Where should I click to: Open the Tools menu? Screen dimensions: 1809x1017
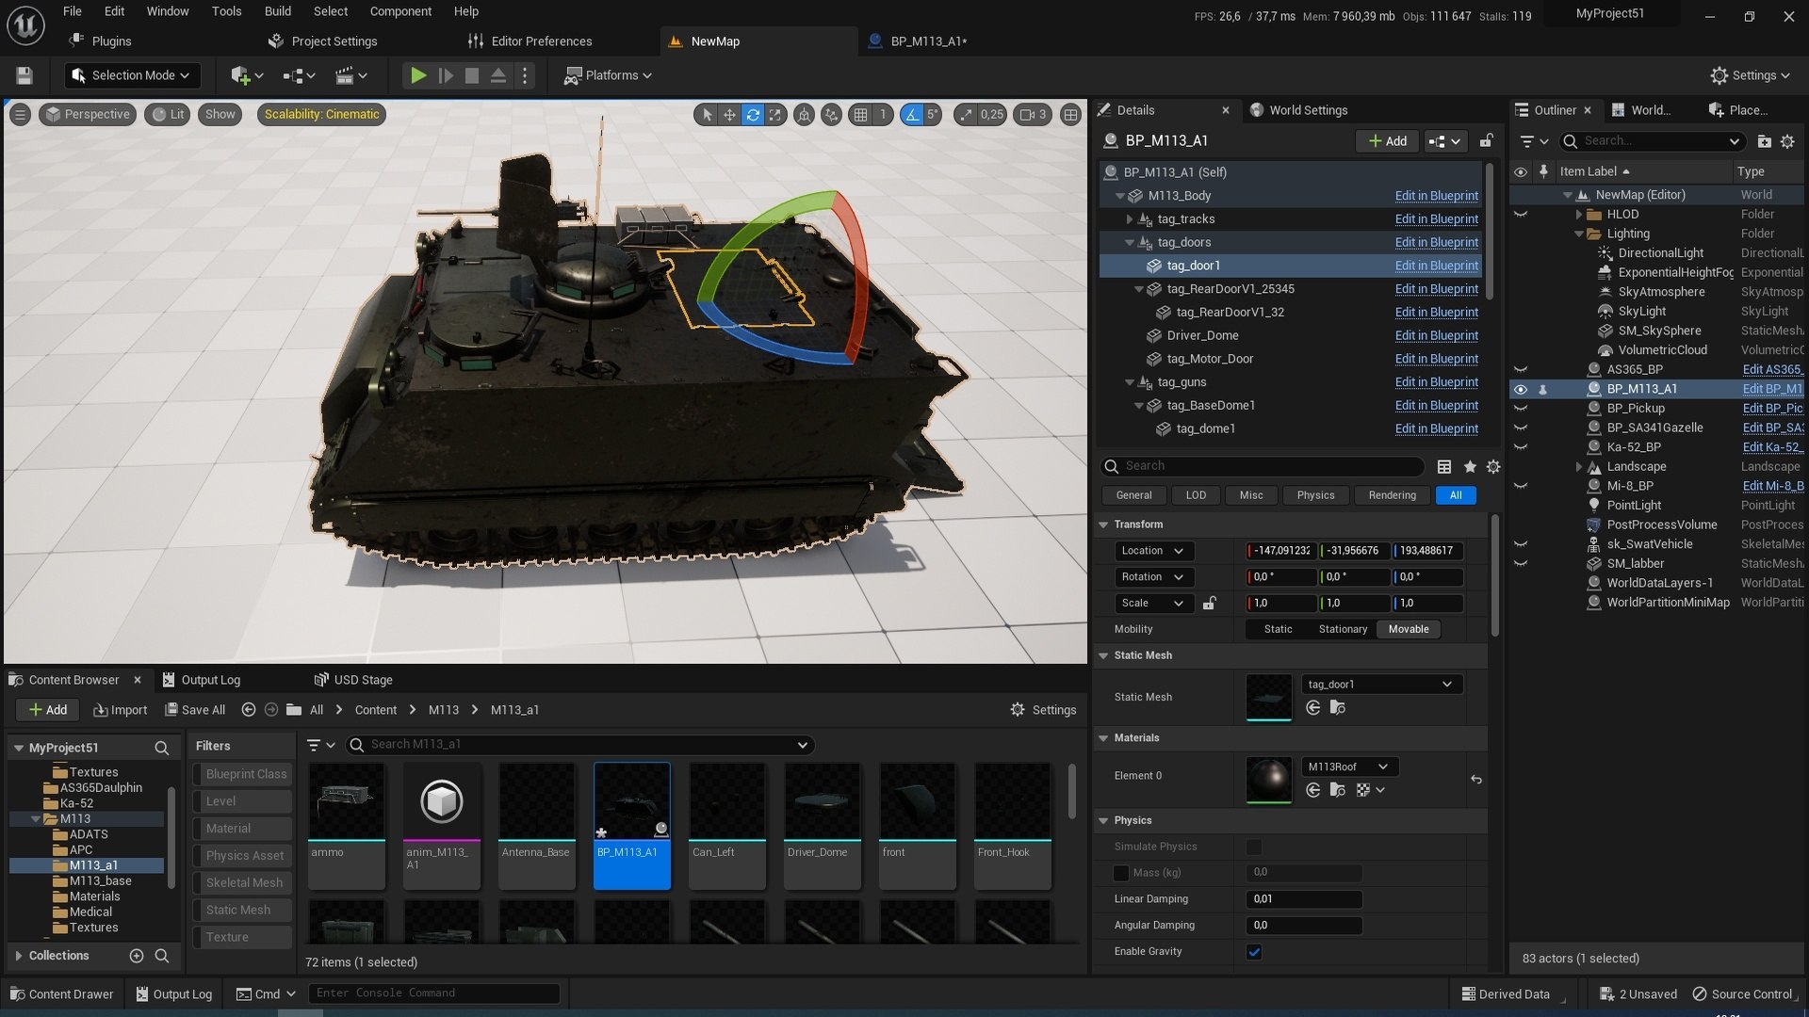[226, 11]
